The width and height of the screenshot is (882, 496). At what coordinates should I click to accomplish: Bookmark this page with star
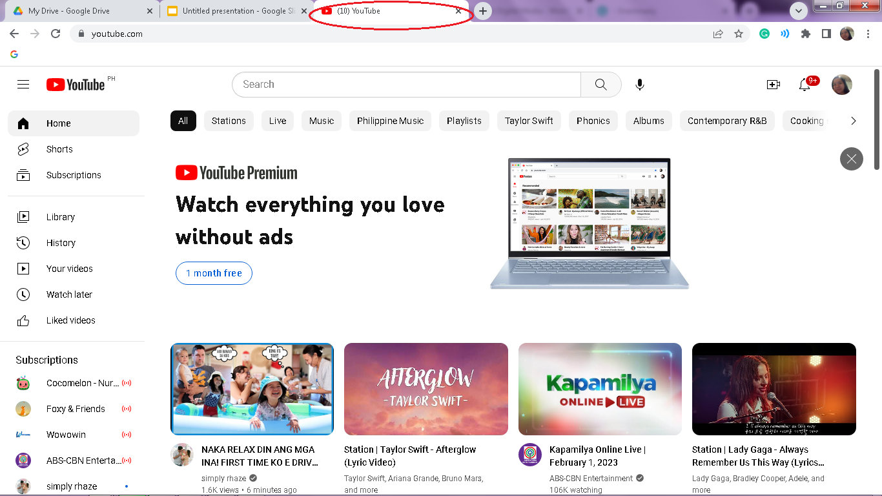[x=739, y=34]
